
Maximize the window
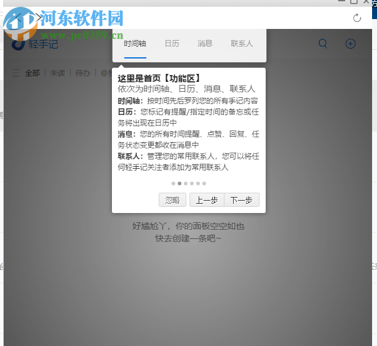click(354, 1)
